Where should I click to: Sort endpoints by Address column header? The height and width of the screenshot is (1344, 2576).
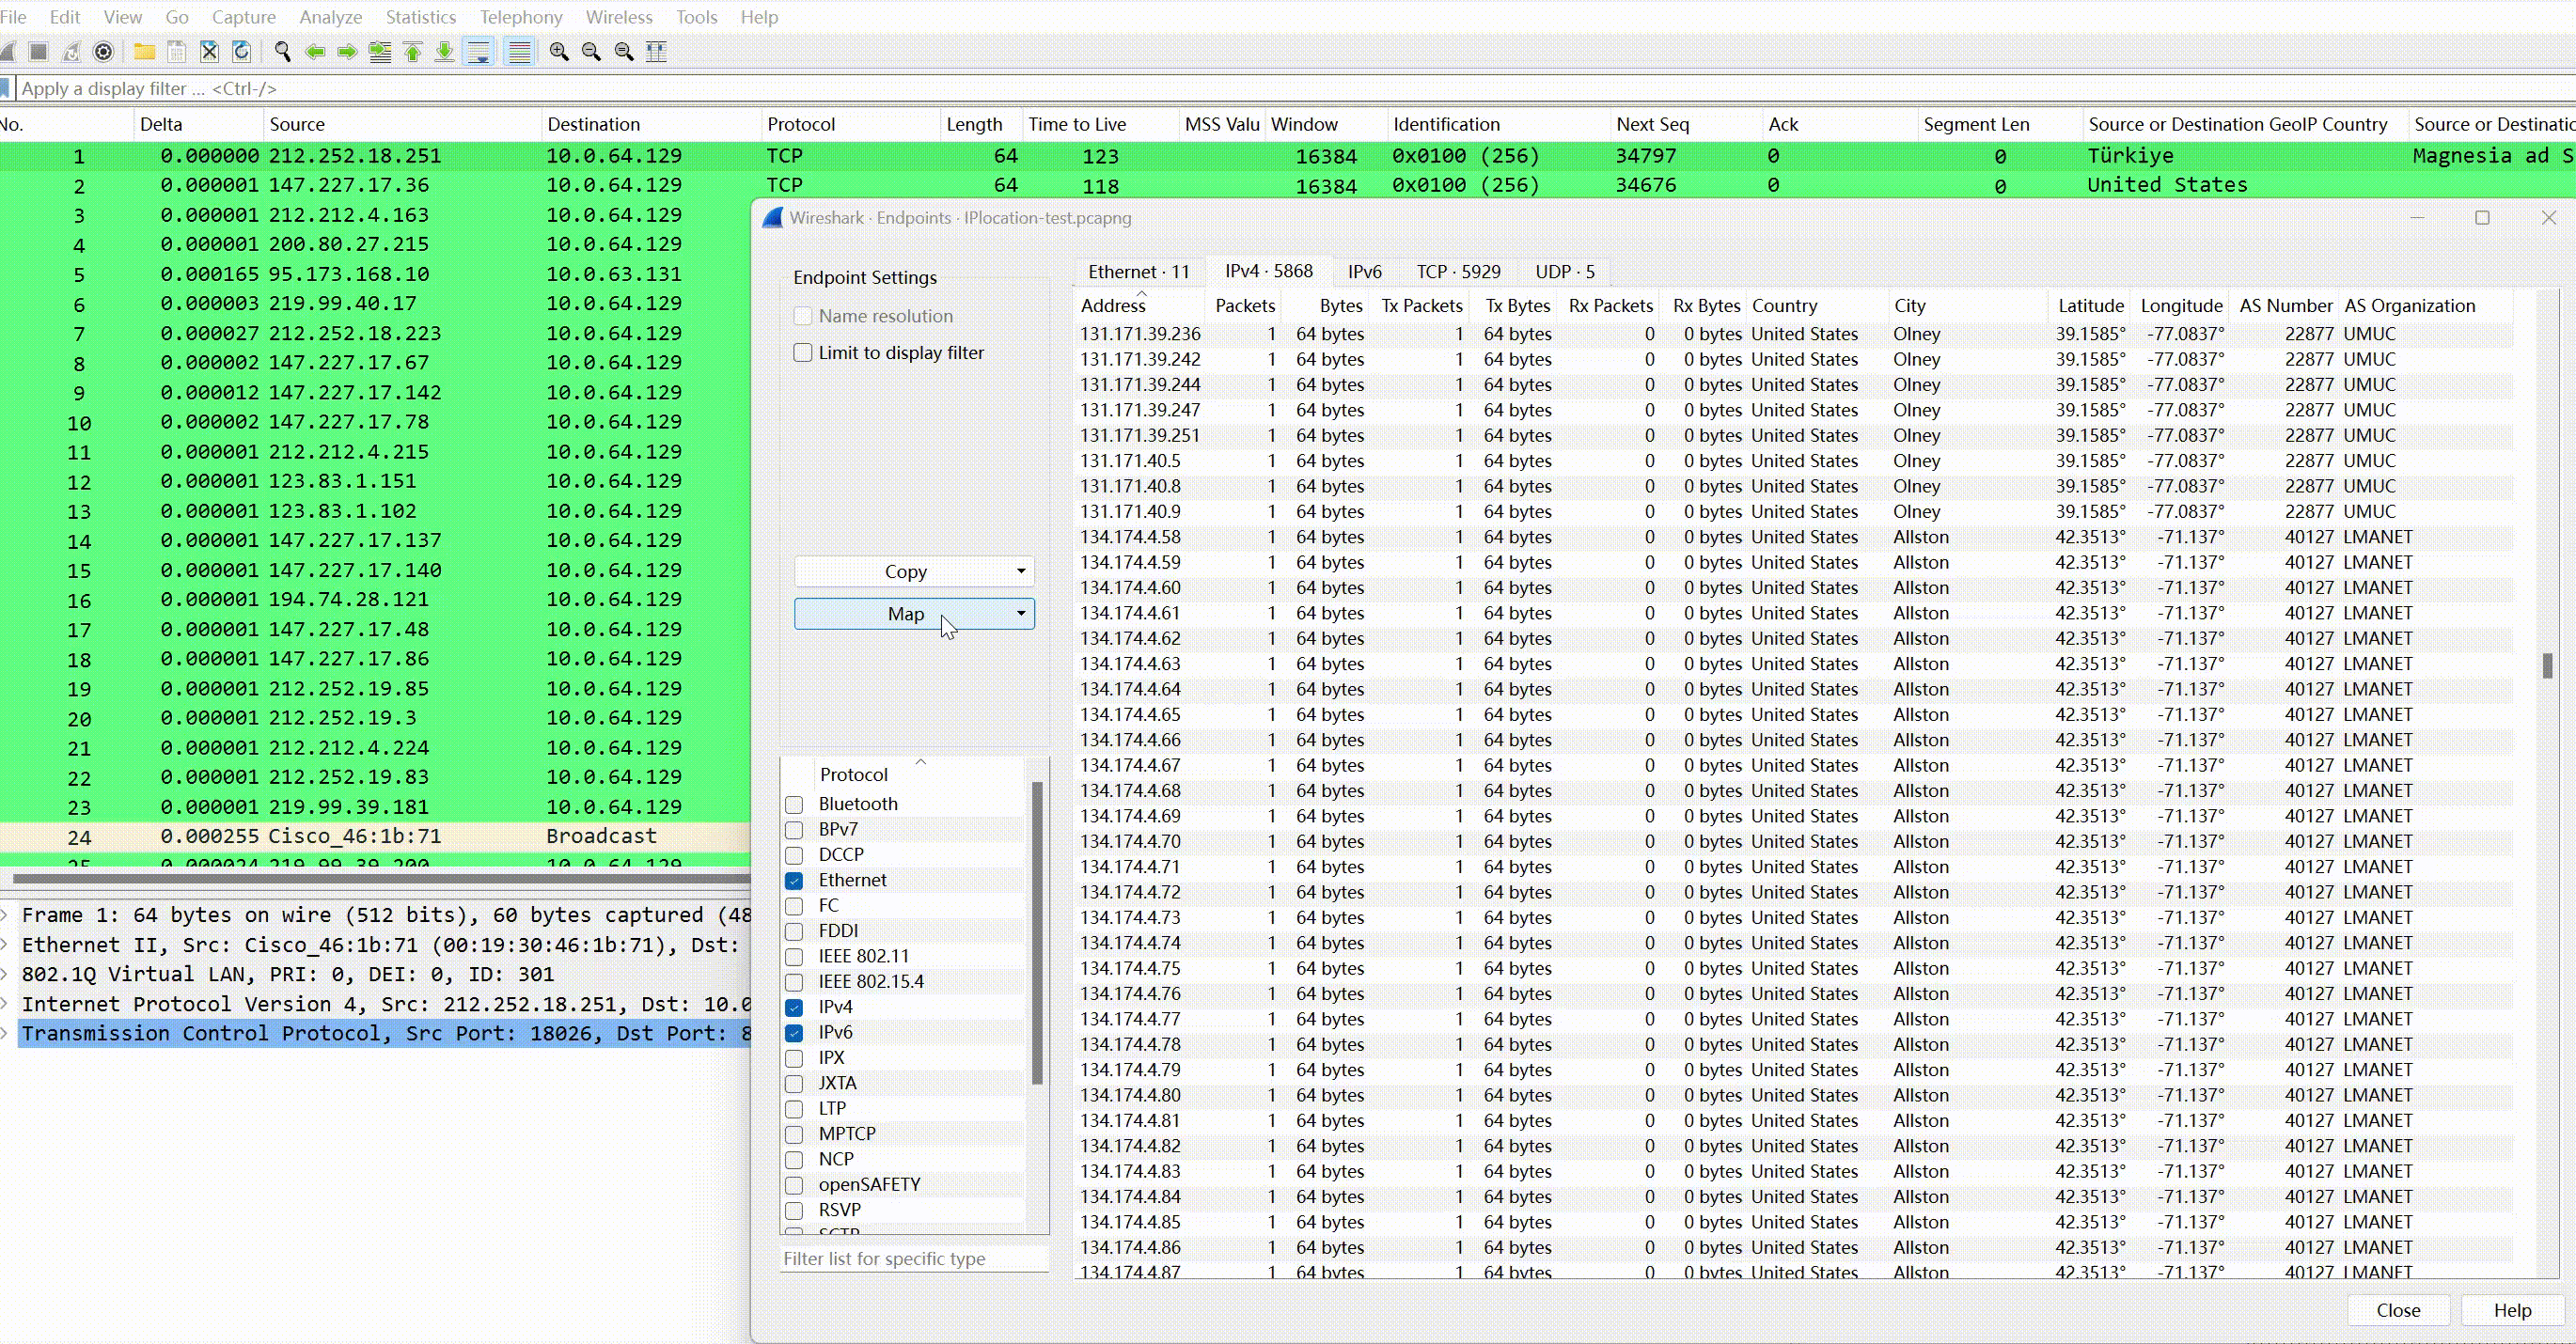tap(1113, 306)
